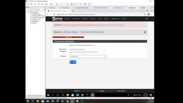This screenshot has width=183, height=103.
Task: Open the Chrome three-dot menu
Action: click(x=152, y=14)
